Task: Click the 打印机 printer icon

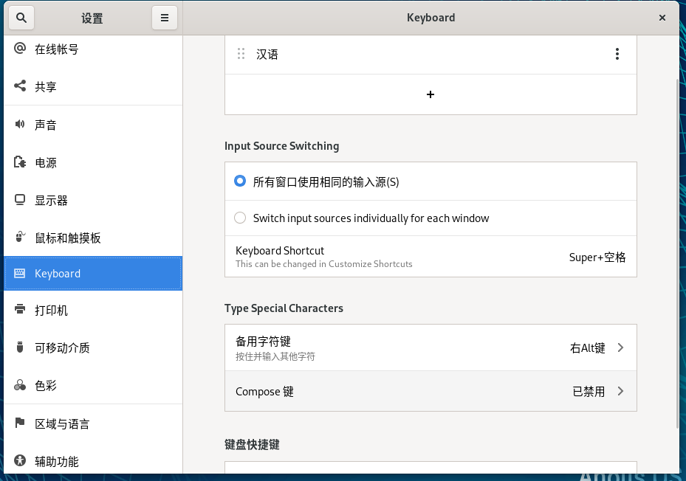Action: (20, 310)
